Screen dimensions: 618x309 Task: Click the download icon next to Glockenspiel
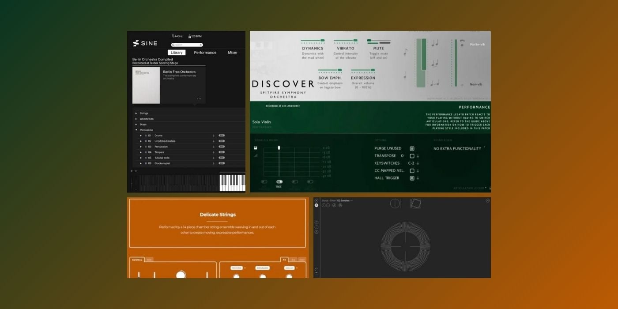(x=214, y=163)
